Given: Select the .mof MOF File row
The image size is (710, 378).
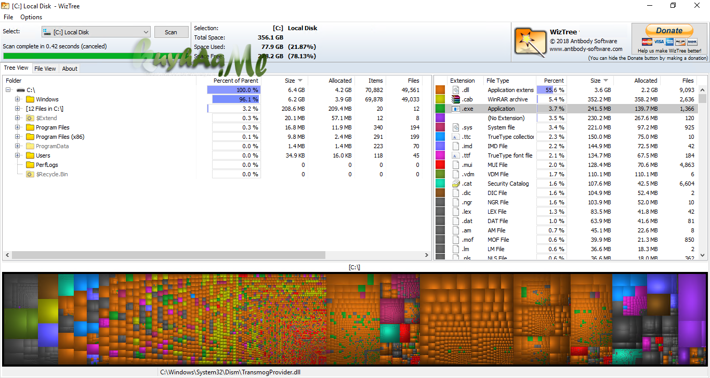Looking at the screenshot, I should pyautogui.click(x=566, y=240).
